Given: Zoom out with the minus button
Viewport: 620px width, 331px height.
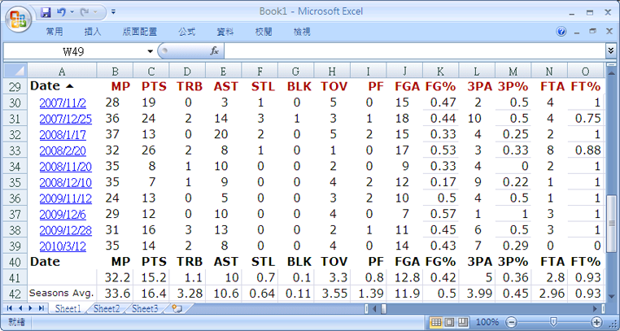Looking at the screenshot, I should (x=511, y=322).
